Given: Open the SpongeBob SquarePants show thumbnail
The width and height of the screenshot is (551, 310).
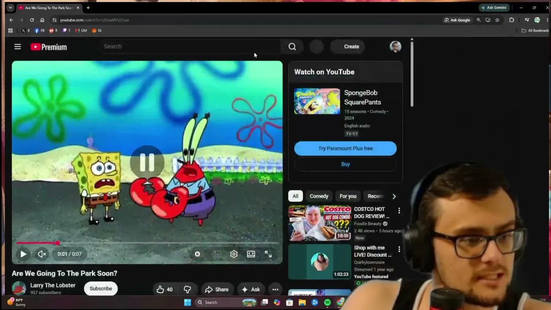Looking at the screenshot, I should pos(317,101).
